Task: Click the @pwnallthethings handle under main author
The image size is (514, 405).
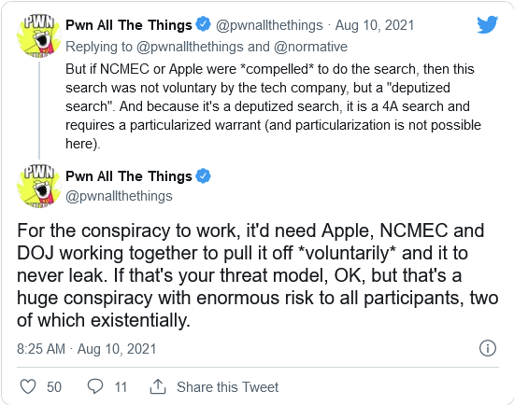Action: pos(119,196)
